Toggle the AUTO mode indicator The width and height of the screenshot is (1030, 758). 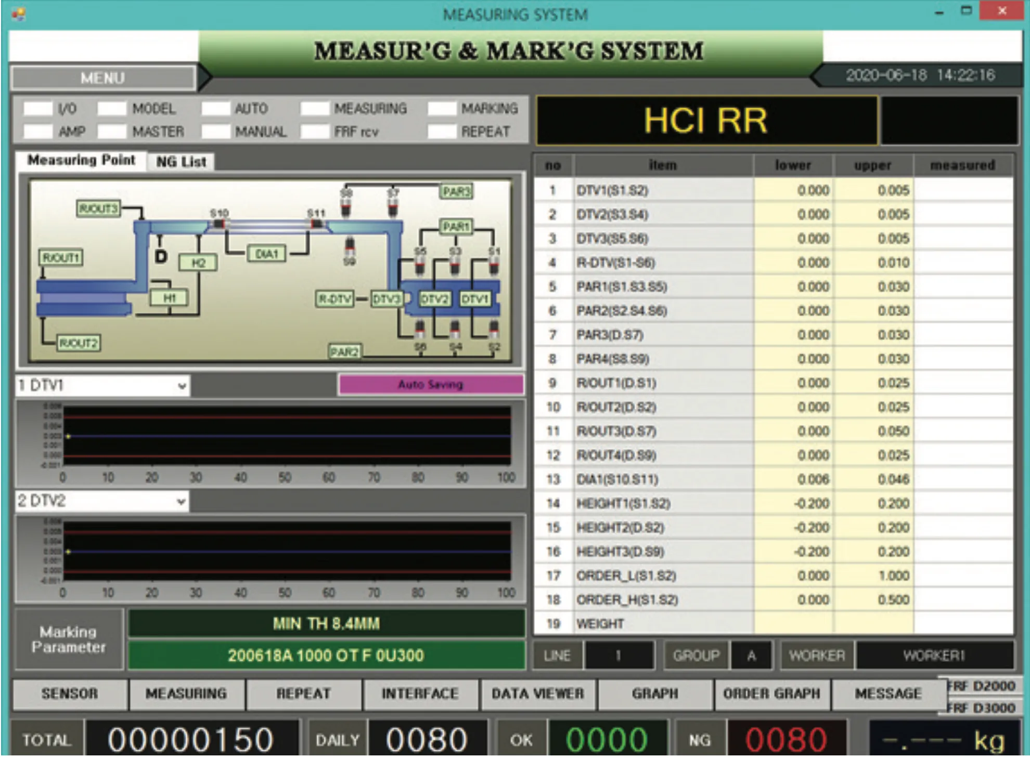(216, 109)
